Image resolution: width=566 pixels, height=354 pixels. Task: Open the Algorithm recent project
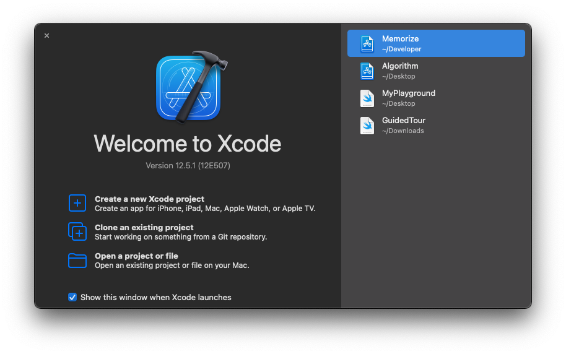click(x=436, y=71)
